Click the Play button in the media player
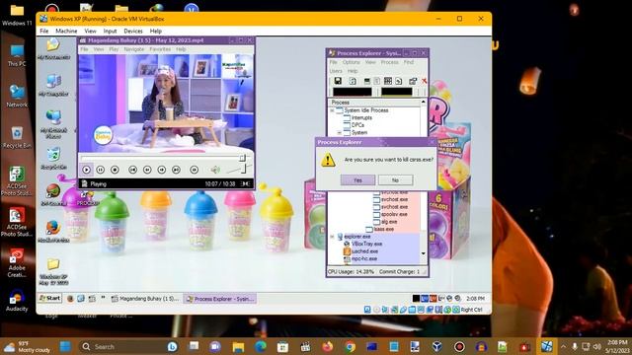Screen dimensions: 632x355 pos(86,170)
